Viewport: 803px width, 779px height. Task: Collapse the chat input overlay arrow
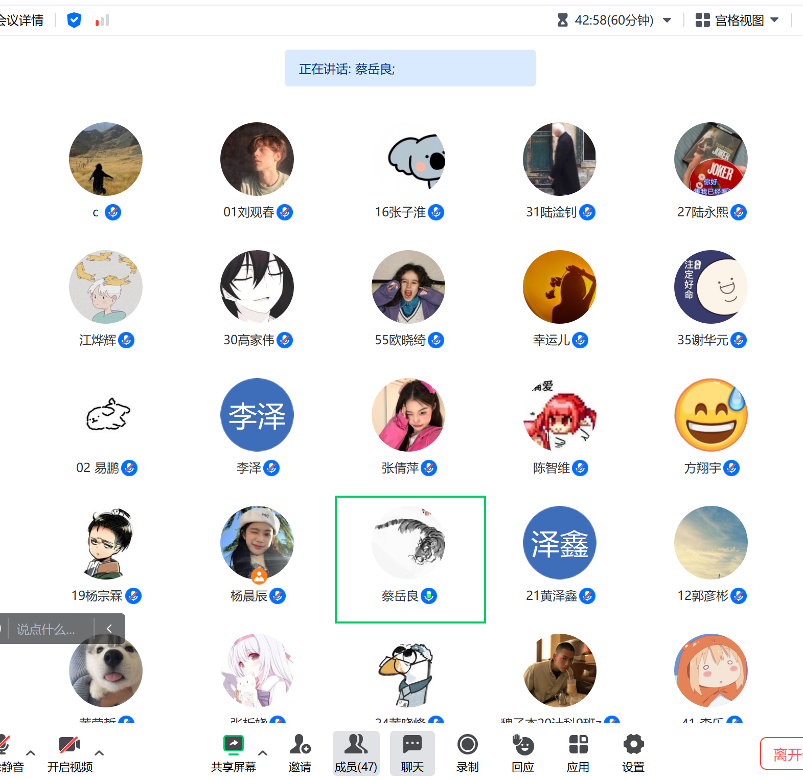[109, 629]
